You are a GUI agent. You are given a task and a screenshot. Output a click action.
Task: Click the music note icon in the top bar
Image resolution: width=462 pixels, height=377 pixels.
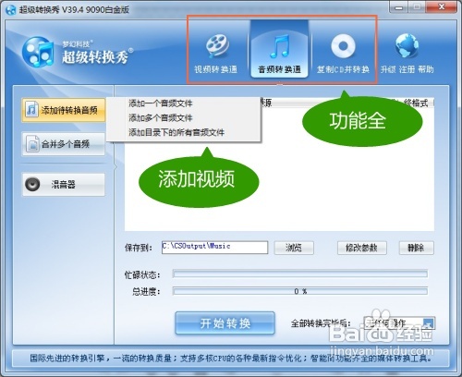point(280,46)
